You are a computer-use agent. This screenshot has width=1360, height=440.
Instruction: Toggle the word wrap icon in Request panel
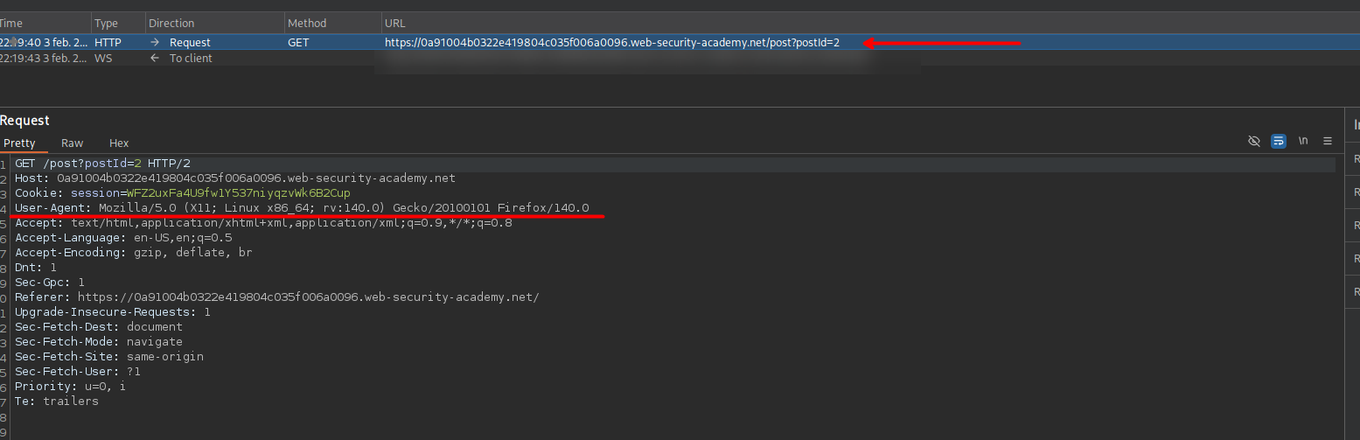click(1279, 141)
